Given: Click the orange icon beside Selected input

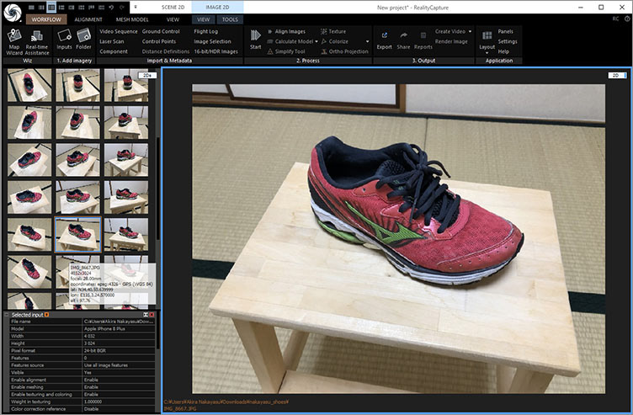Looking at the screenshot, I should [47, 315].
